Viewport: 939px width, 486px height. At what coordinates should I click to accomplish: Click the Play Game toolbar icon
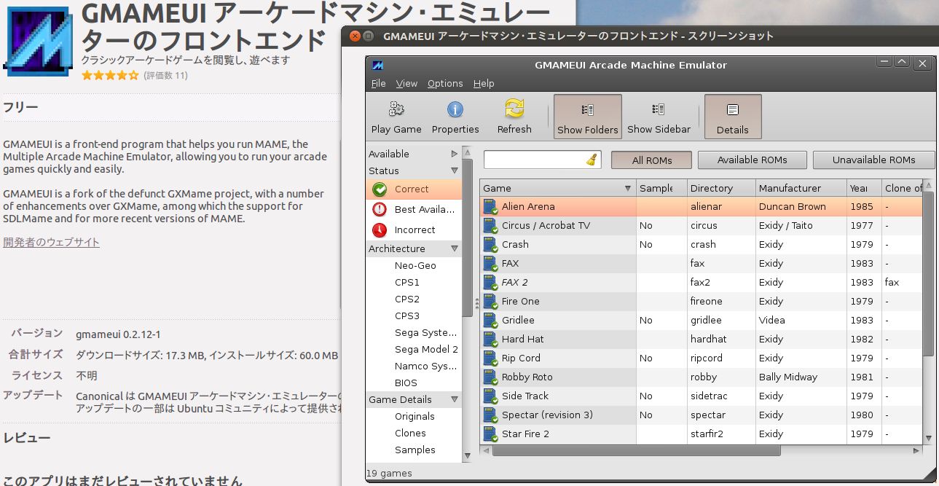tap(396, 109)
